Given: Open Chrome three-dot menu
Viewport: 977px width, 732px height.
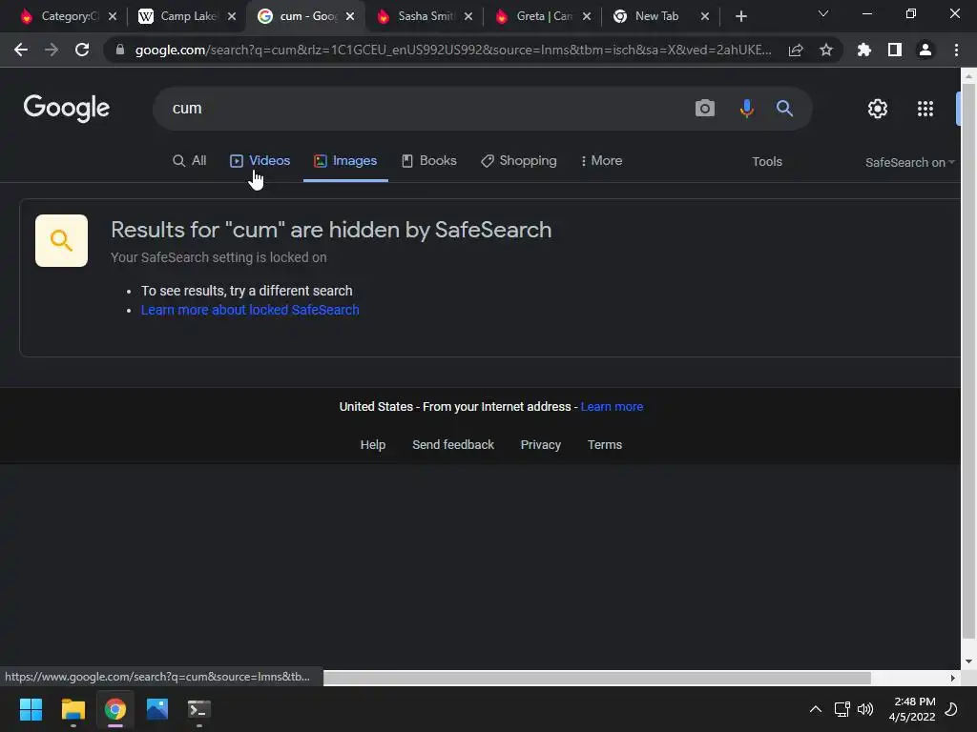Looking at the screenshot, I should coord(956,50).
